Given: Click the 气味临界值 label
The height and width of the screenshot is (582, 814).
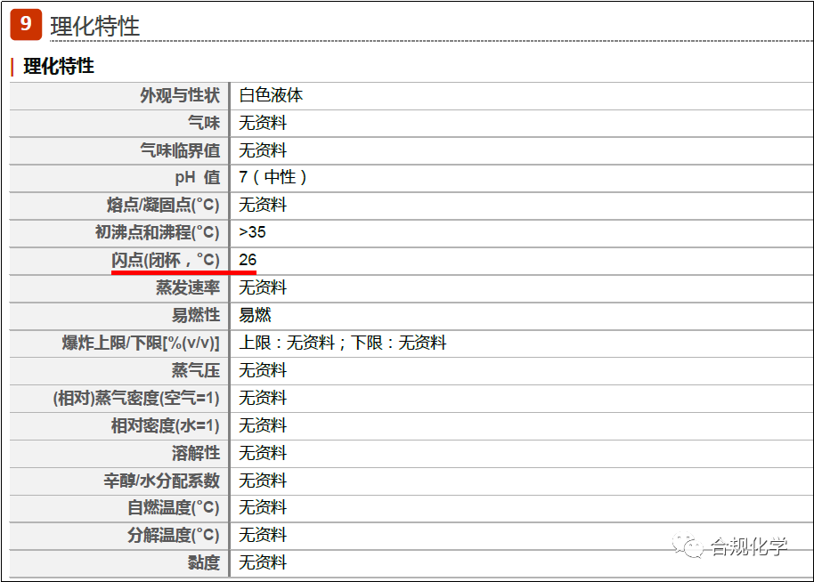Looking at the screenshot, I should pos(180,150).
